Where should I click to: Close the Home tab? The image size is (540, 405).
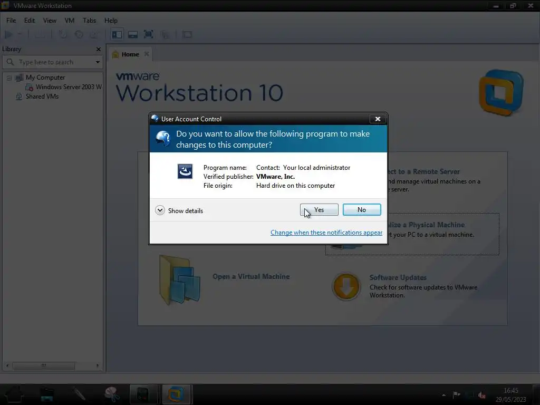click(x=147, y=54)
